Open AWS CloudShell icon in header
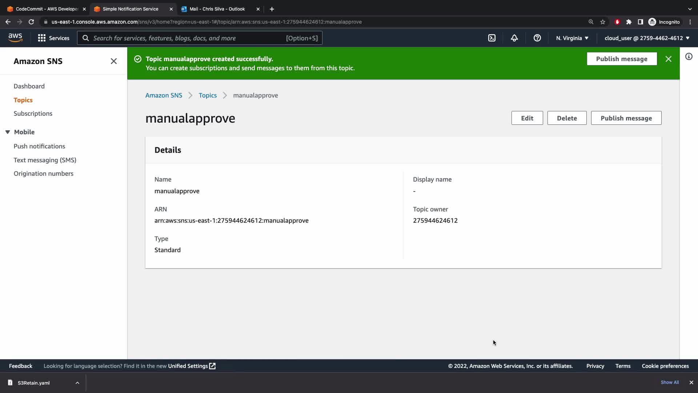The width and height of the screenshot is (698, 393). (492, 38)
